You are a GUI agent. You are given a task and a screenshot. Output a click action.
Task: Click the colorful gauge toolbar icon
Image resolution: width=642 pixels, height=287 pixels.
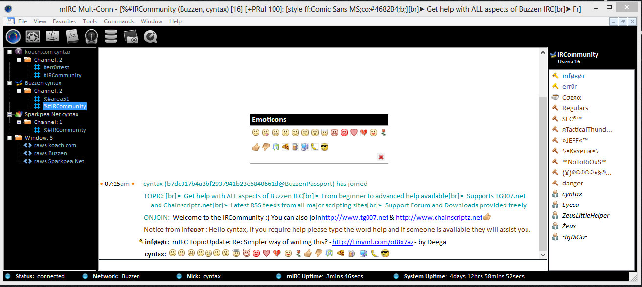tap(13, 37)
